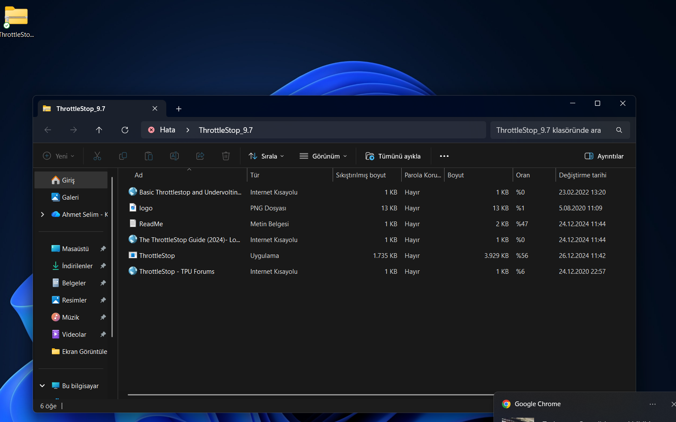Open the Yeni dropdown
The height and width of the screenshot is (422, 676).
(59, 156)
